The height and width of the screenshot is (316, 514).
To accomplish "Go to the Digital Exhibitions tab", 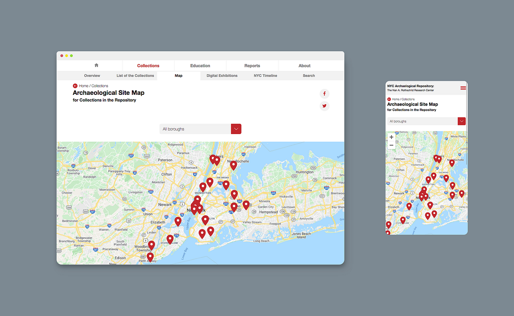I will (x=222, y=76).
